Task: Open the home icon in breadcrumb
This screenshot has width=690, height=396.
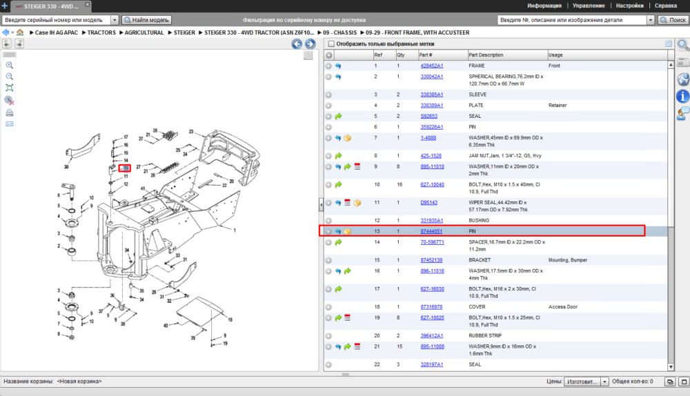Action: coord(20,32)
